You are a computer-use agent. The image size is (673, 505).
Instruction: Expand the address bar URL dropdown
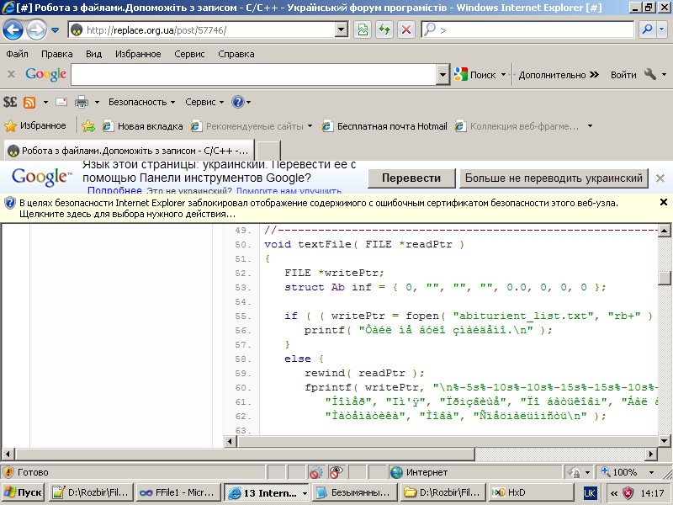point(342,29)
